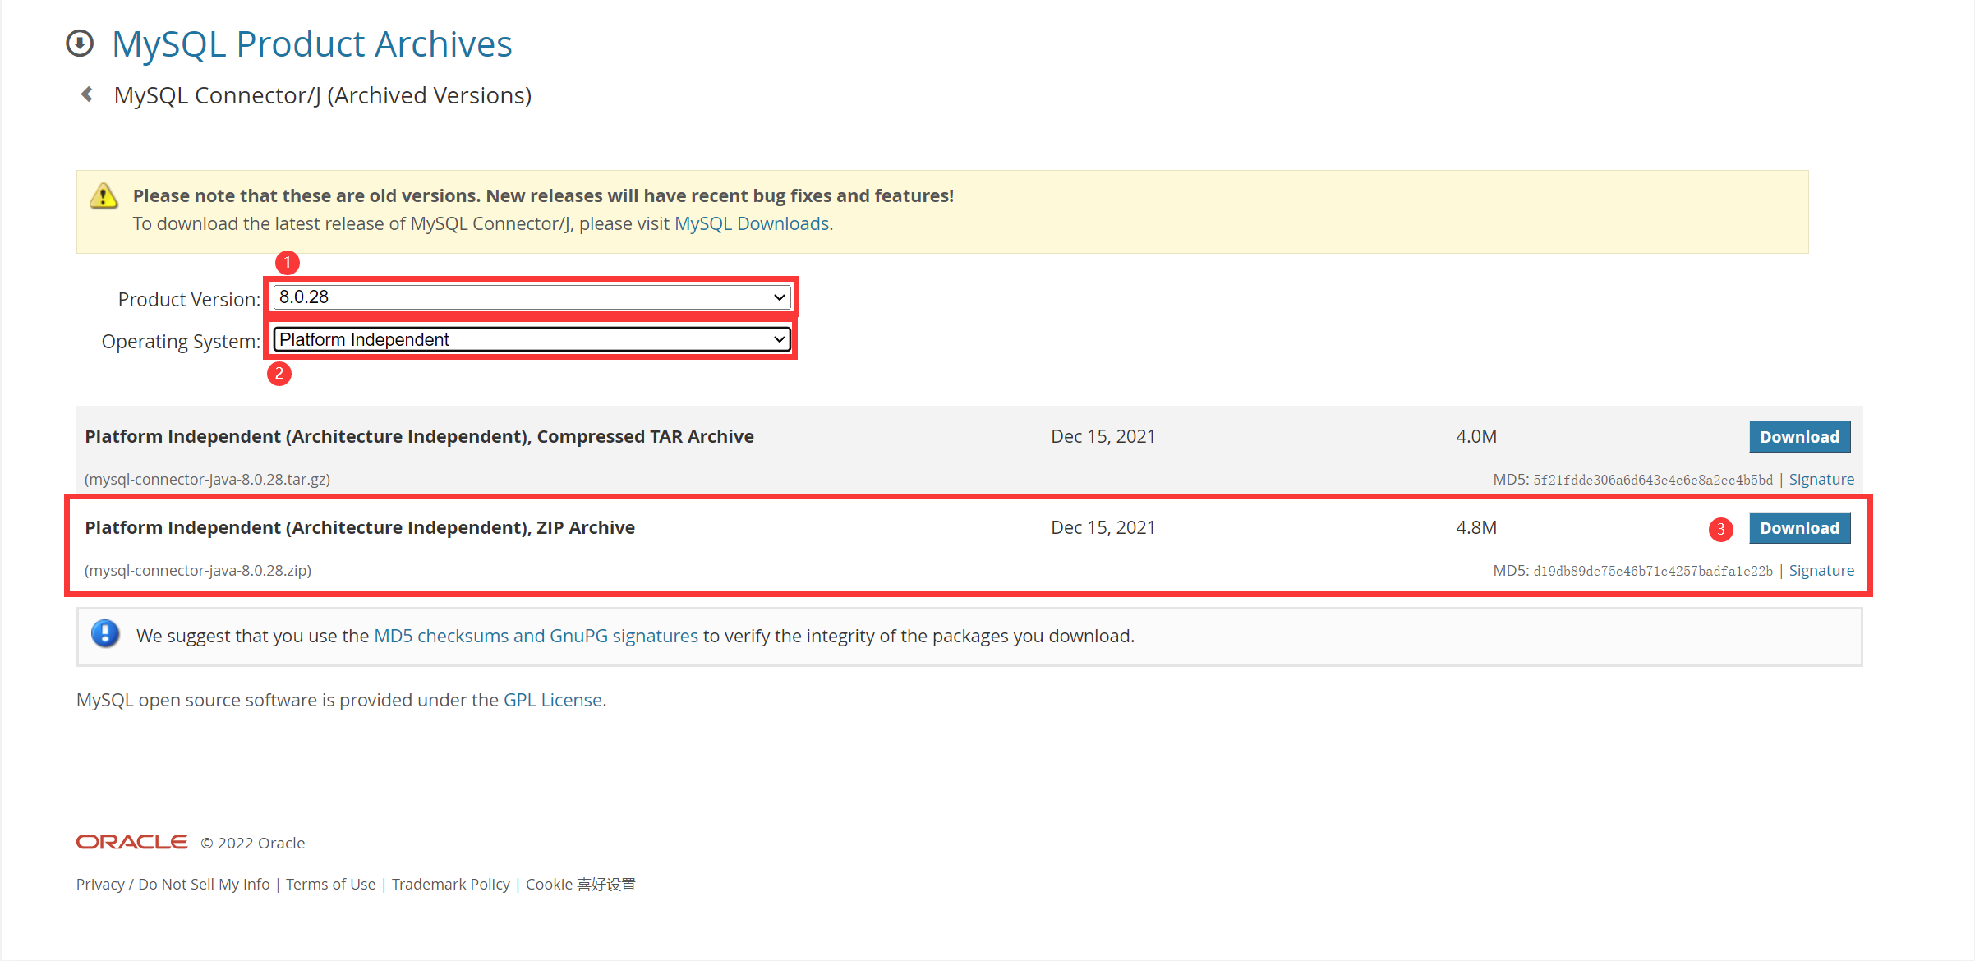
Task: Click the Oracle logo in footer
Action: coord(131,842)
